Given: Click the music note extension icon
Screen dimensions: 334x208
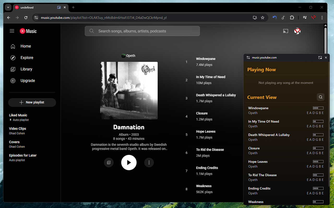Looking at the screenshot, I should coord(283,18).
